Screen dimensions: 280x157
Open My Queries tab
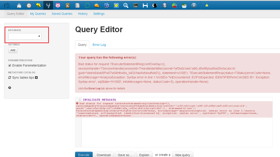[38, 14]
